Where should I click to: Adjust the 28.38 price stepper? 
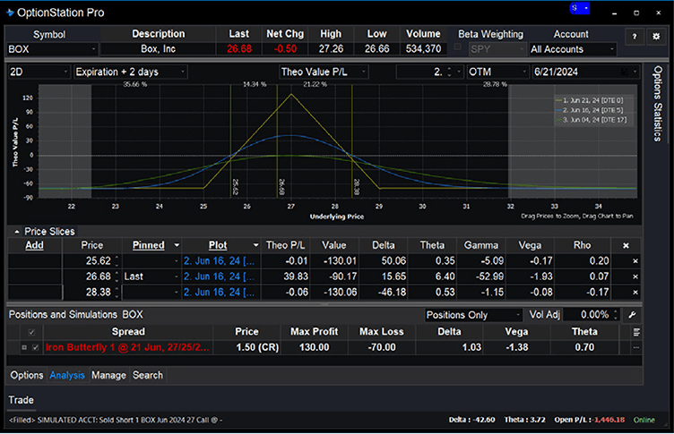pos(117,293)
